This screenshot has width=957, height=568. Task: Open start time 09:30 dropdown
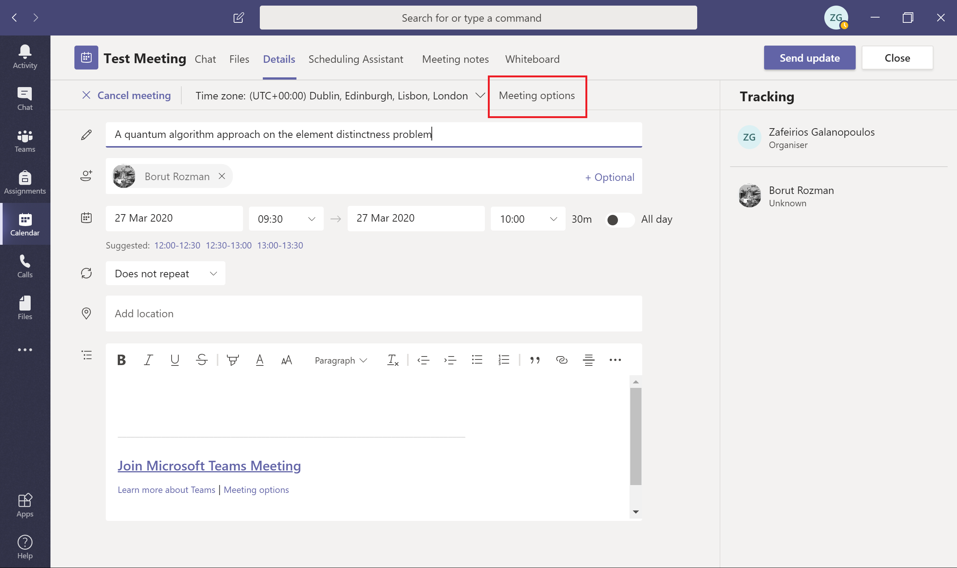tap(286, 219)
